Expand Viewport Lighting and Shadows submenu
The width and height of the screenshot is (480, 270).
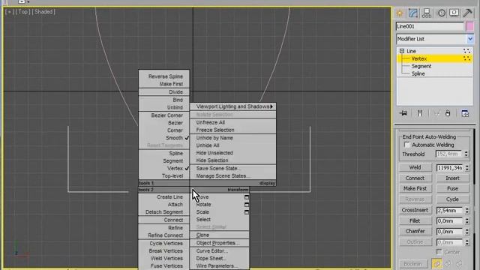[233, 106]
